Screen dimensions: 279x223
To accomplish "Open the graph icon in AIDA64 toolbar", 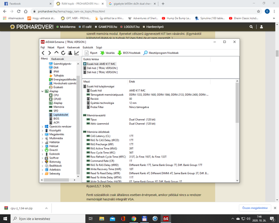I will click(77, 53).
